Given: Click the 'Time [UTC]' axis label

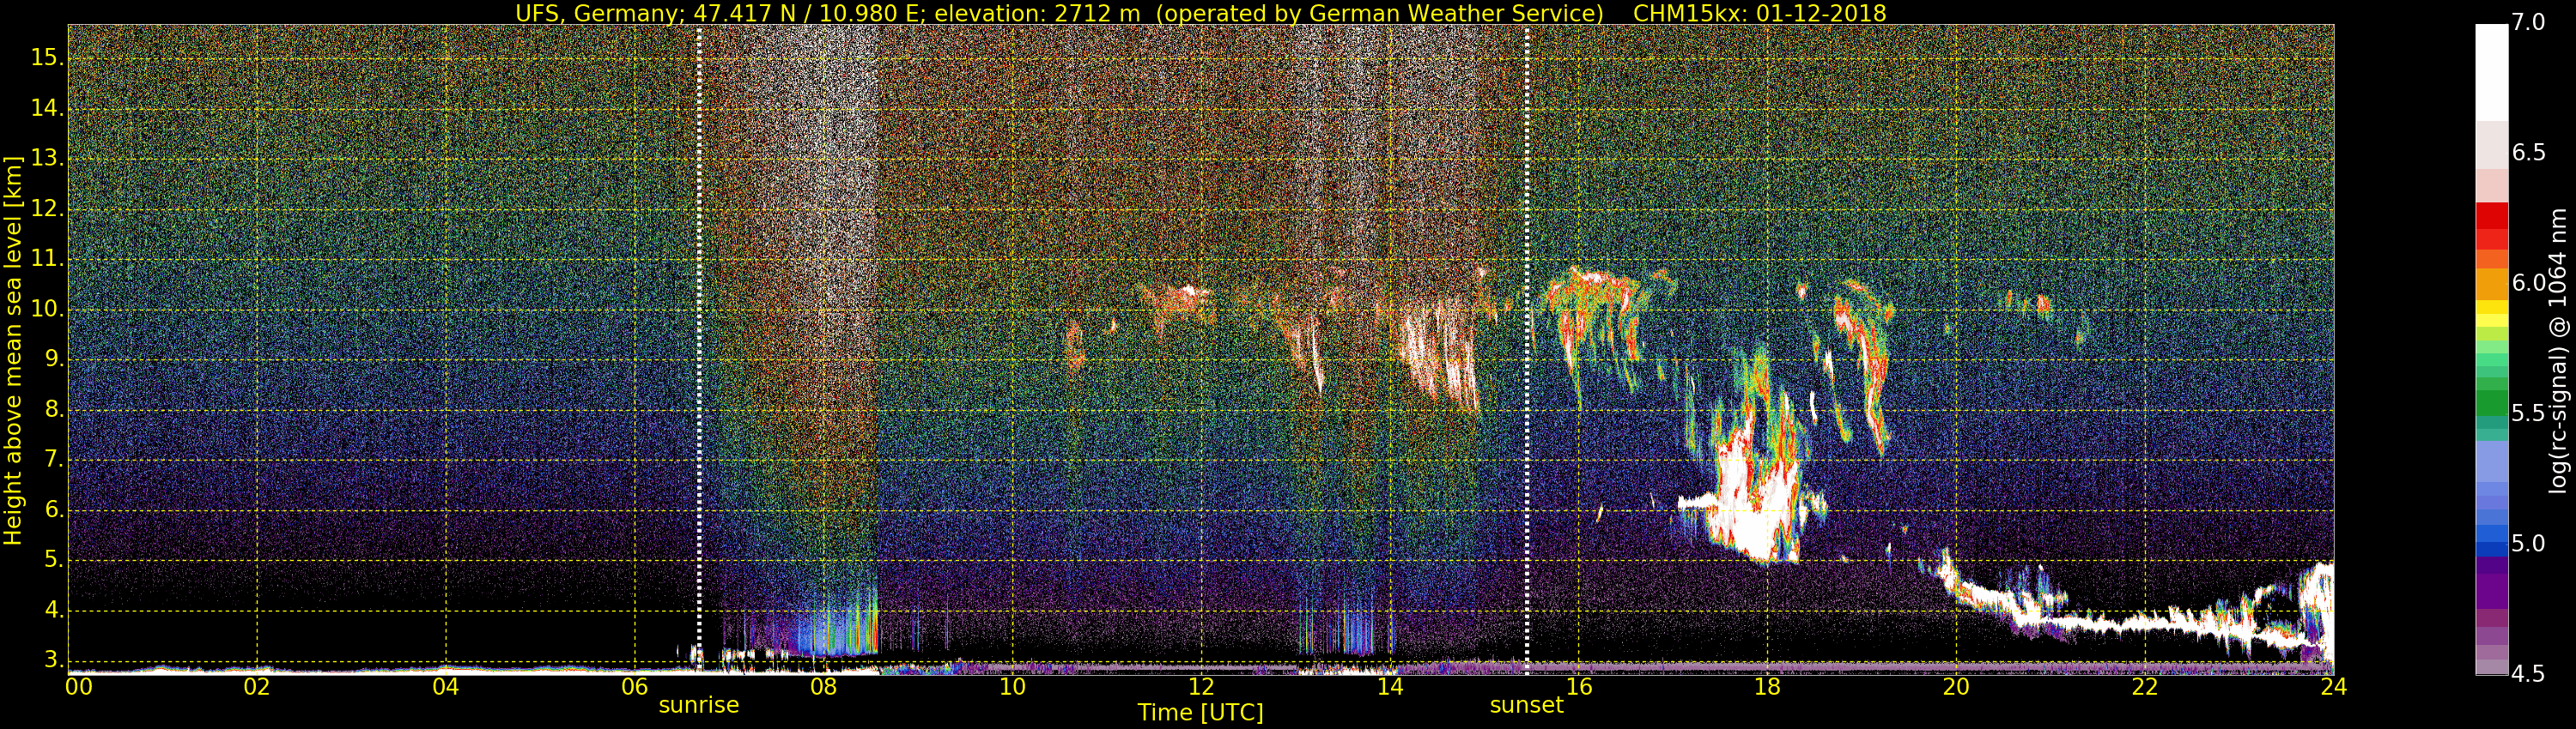Looking at the screenshot, I should click(x=1200, y=713).
